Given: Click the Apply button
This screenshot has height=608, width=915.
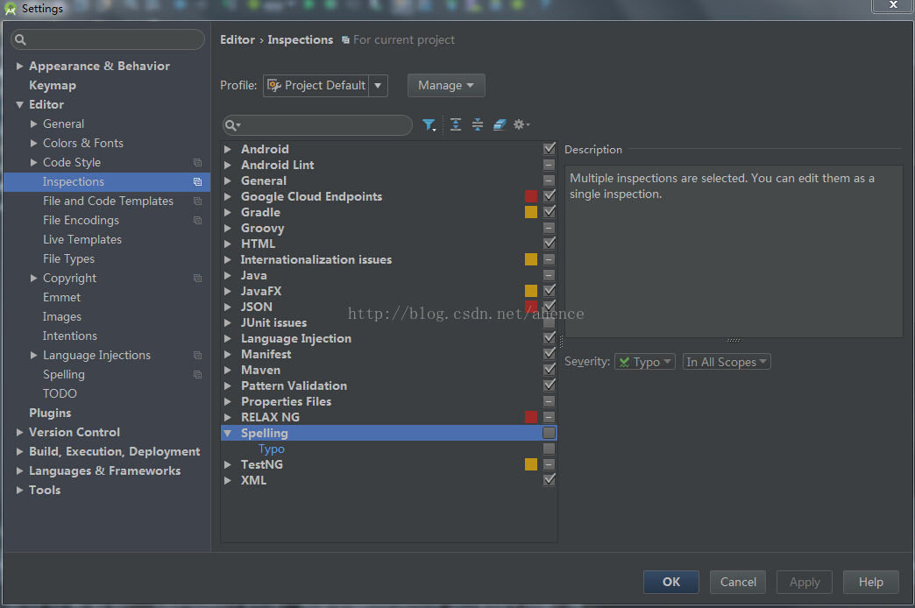Looking at the screenshot, I should [x=804, y=582].
